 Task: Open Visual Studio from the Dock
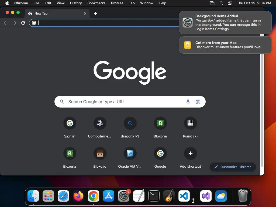[206, 196]
